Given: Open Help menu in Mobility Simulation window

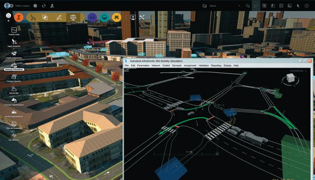Looking at the screenshot, I should [x=236, y=65].
